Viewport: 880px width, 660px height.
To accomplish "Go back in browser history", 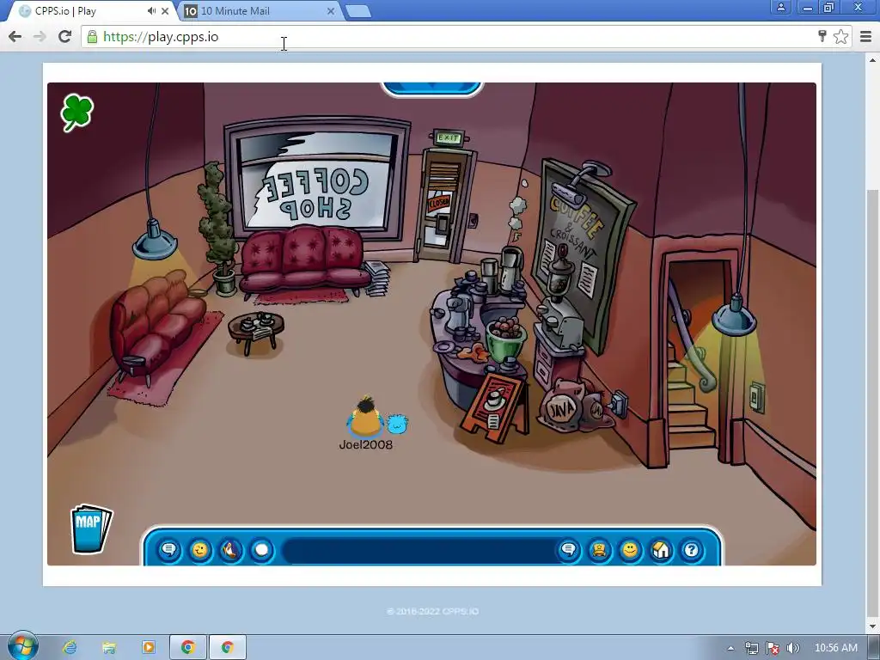I will coord(15,36).
